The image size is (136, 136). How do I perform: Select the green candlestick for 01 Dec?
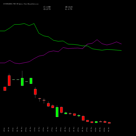tap(96, 122)
